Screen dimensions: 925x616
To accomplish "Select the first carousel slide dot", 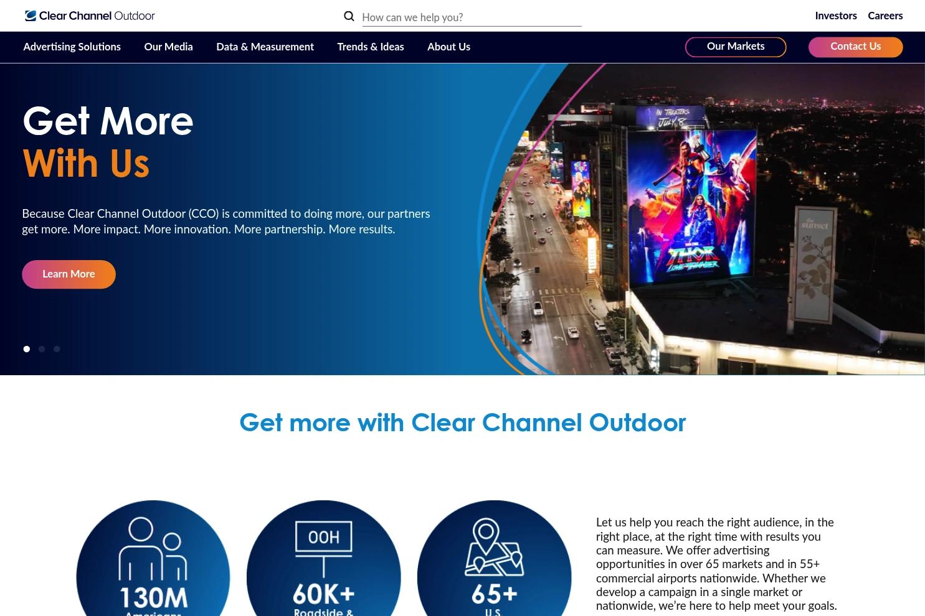I will click(27, 349).
